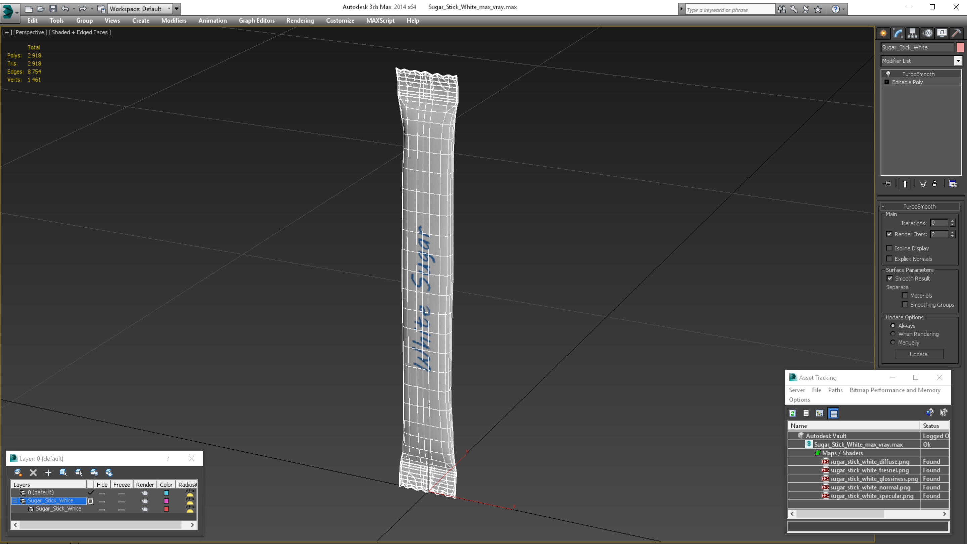Image resolution: width=967 pixels, height=544 pixels.
Task: Make Sugar_Stick_White layer current checkbox
Action: point(90,501)
